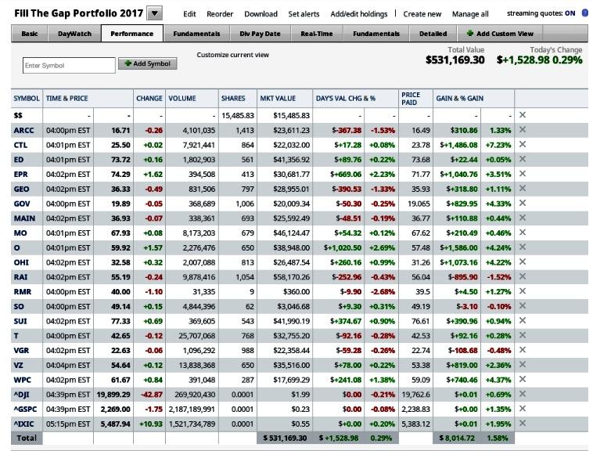Remove the $$ cash row
The image size is (593, 451).
[x=523, y=114]
